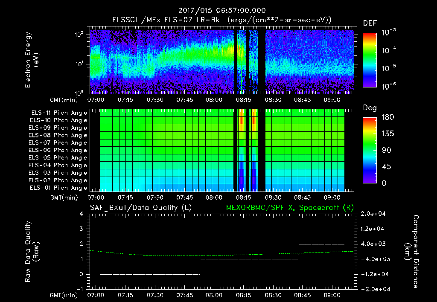Select the ELS-05 Pitch Angle label
Image resolution: width=437 pixels, height=302 pixels.
58,158
